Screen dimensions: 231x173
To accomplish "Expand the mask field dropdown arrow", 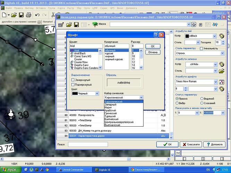I will 189,25.
